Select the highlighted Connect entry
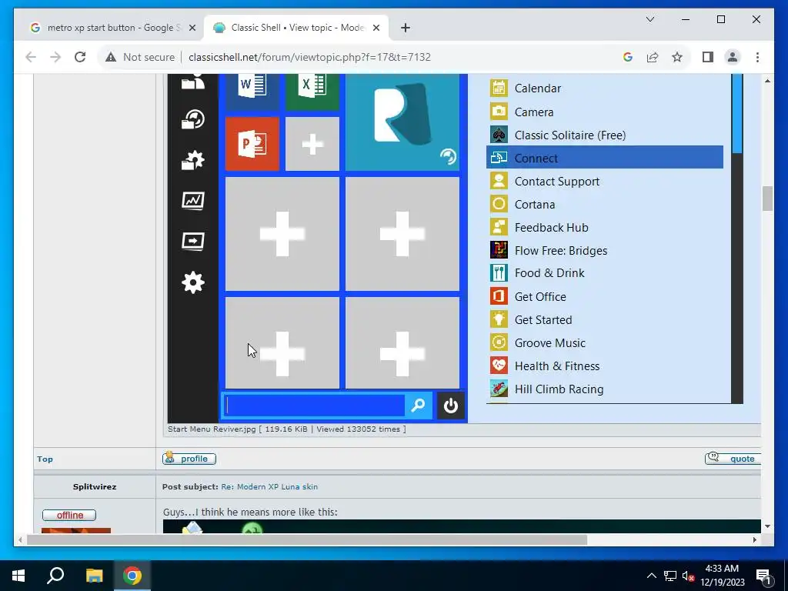Screen dimensions: 788x591 pyautogui.click(x=605, y=158)
